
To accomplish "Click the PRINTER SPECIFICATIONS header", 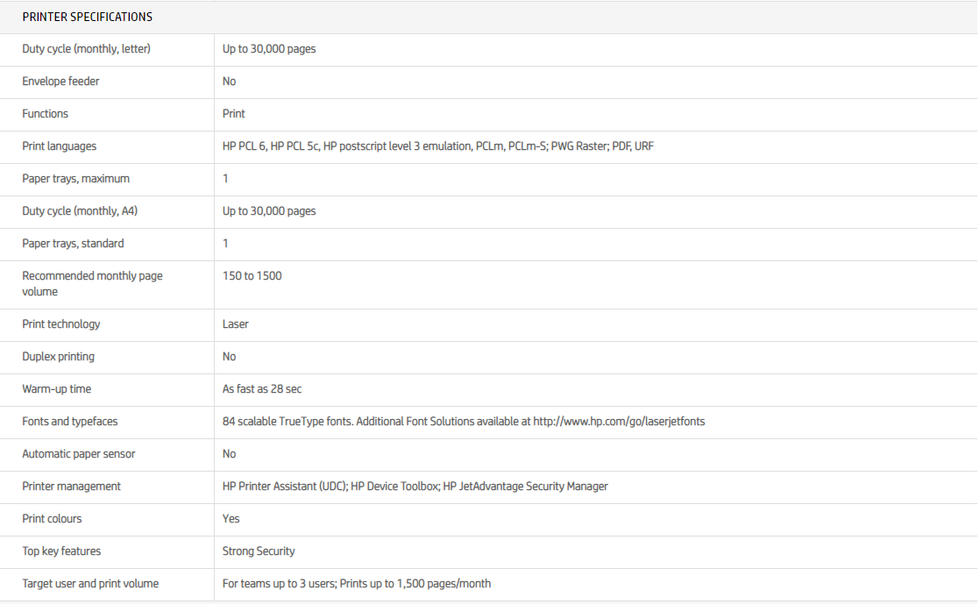I will coord(87,17).
